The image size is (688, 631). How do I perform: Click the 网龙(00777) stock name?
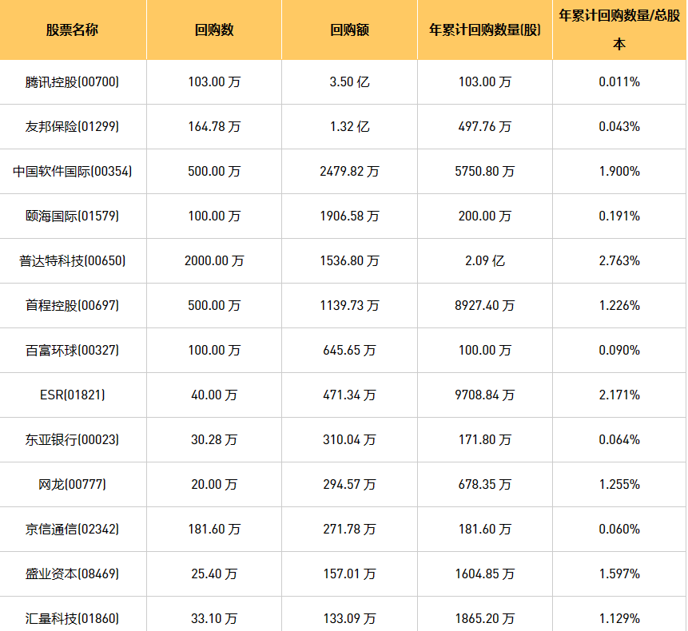pyautogui.click(x=73, y=484)
